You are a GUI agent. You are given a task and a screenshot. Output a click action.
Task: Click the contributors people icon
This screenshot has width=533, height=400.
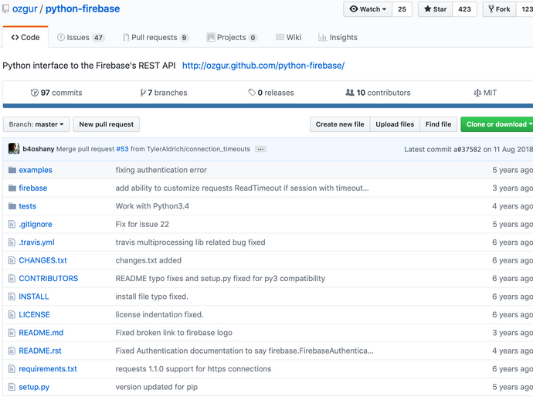click(x=350, y=93)
